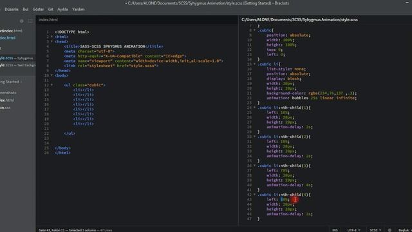
Task: Select the highlighted index.html working file
Action: tap(8, 38)
